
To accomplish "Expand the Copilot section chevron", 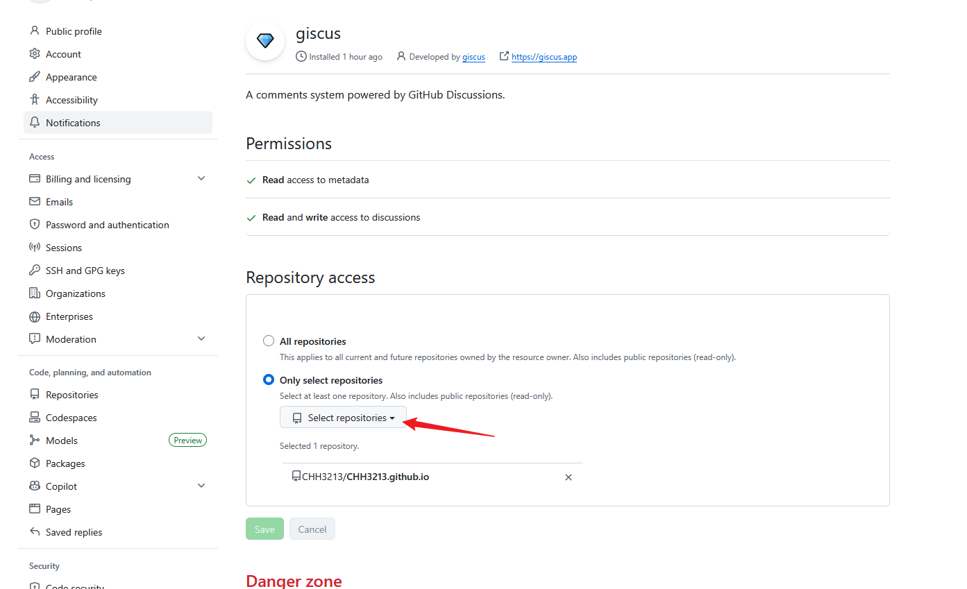I will [x=201, y=486].
